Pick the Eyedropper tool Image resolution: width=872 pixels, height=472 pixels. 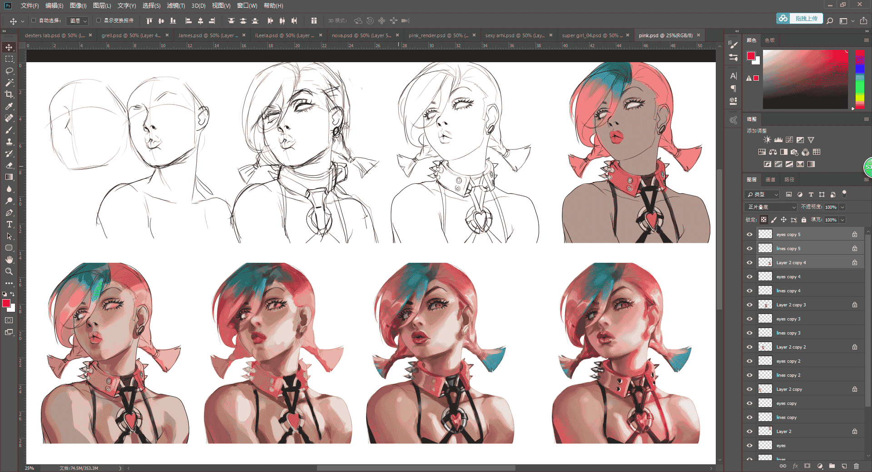(x=9, y=106)
